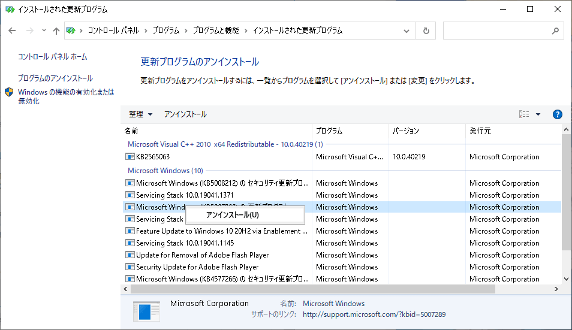Refresh the installed updates list
572x330 pixels.
[x=426, y=31]
